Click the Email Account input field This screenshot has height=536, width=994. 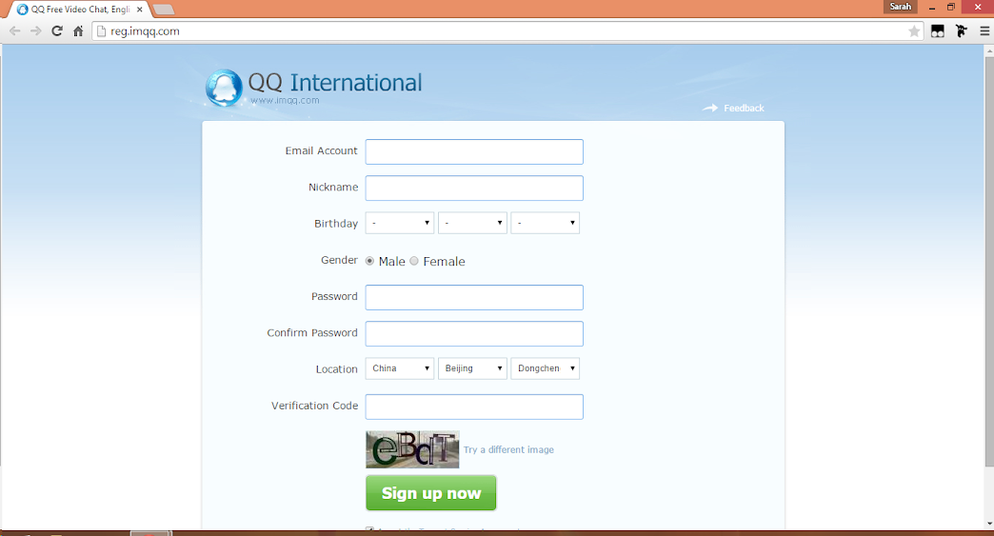pos(474,152)
